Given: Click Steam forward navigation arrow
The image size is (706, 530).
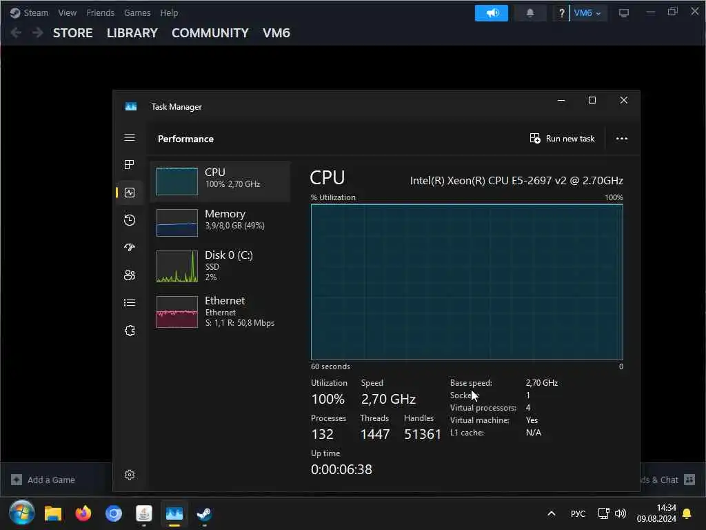Looking at the screenshot, I should (37, 32).
